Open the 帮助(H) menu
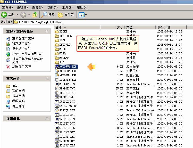This screenshot has width=193, height=148. click(82, 7)
